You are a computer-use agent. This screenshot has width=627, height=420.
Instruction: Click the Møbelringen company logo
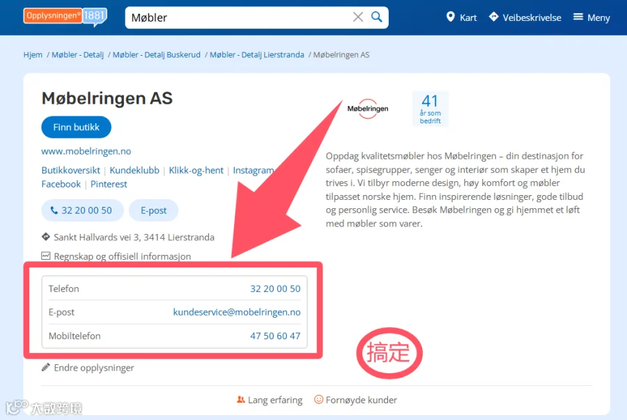coord(368,109)
